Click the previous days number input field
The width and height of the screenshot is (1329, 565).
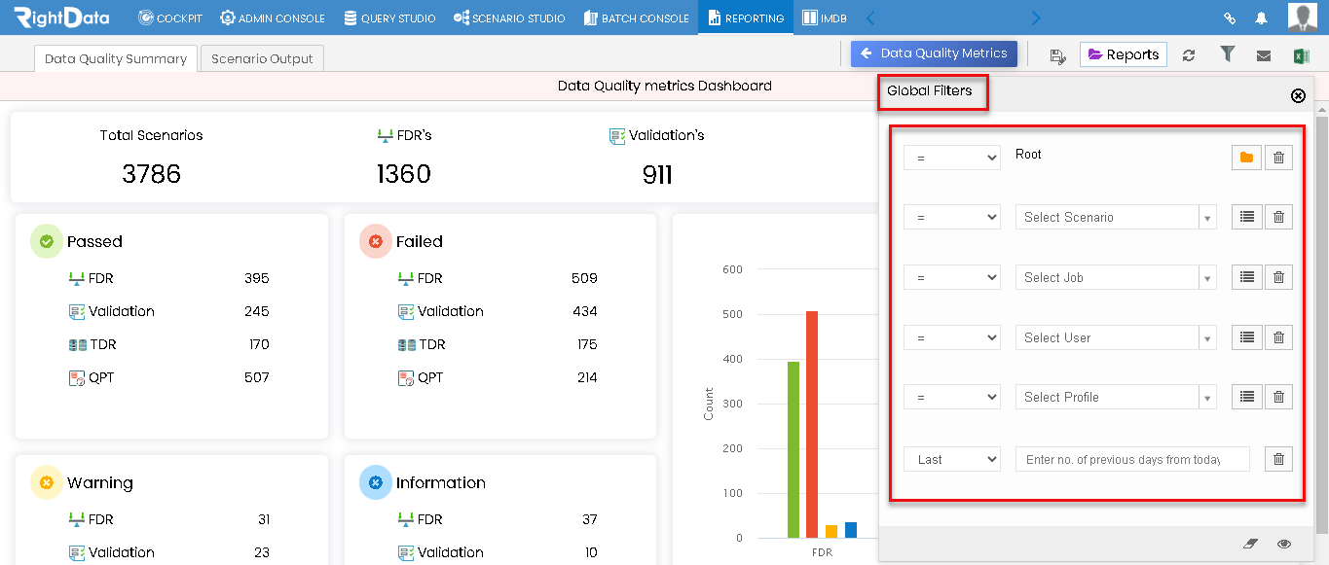click(x=1132, y=459)
